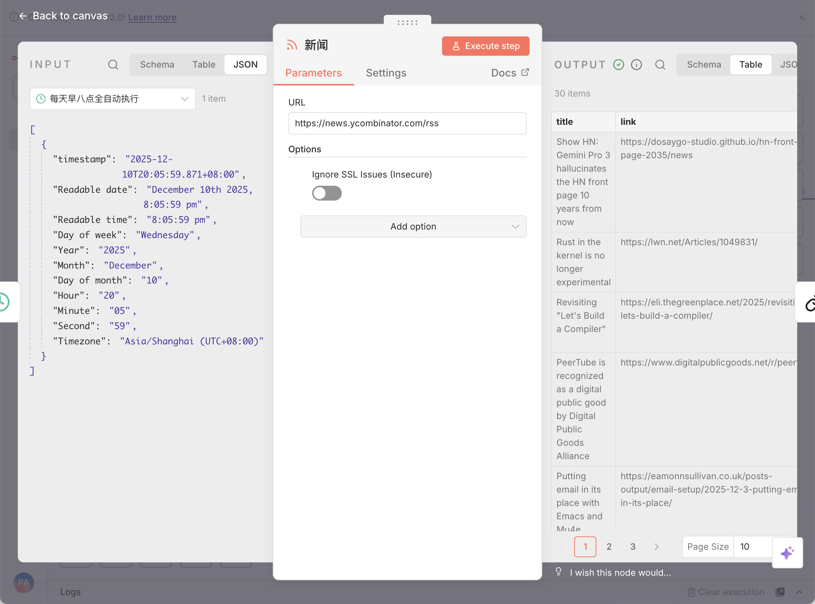815x604 pixels.
Task: Toggle Ignore SSL Issues switch
Action: point(327,193)
